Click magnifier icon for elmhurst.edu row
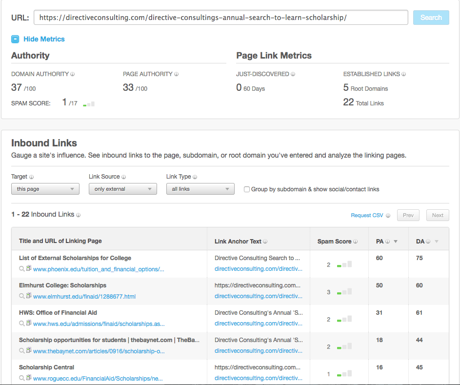 coord(22,296)
